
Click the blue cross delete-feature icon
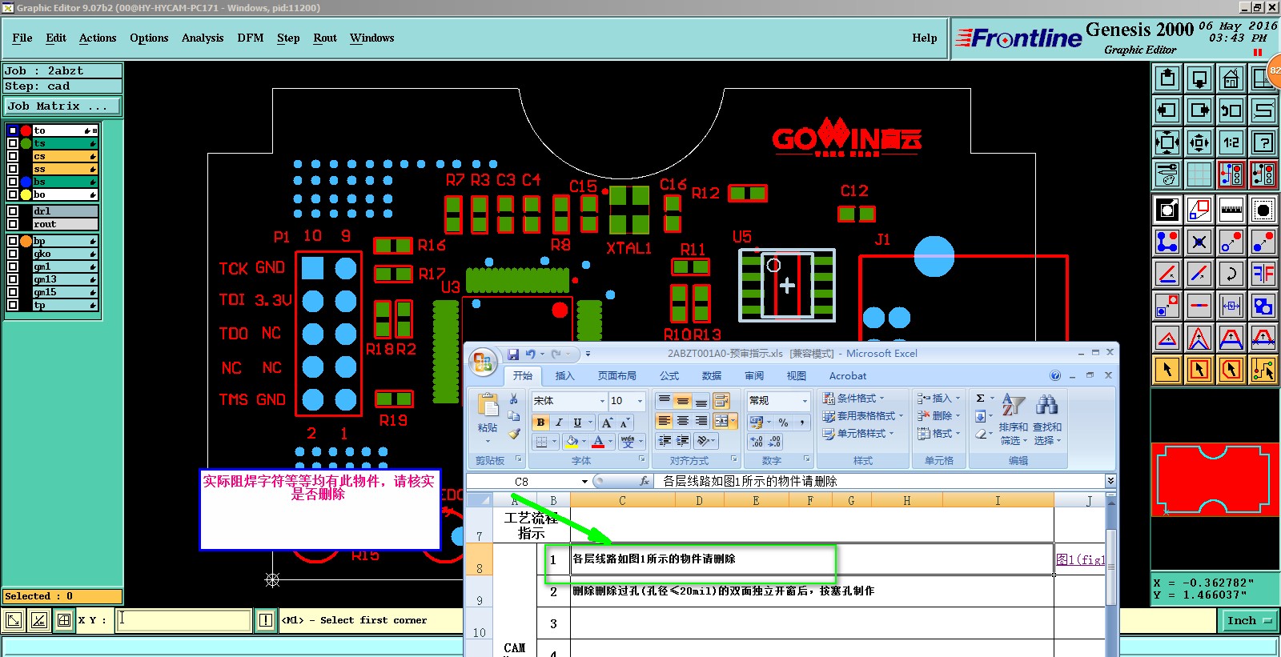click(x=1199, y=242)
